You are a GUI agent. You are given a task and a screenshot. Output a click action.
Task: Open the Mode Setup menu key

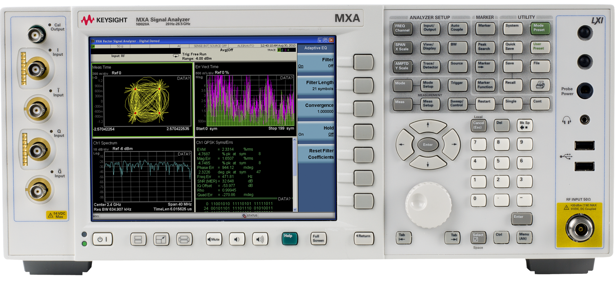[430, 85]
